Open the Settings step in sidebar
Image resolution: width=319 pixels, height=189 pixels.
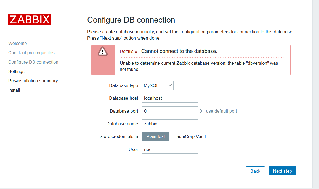click(16, 71)
